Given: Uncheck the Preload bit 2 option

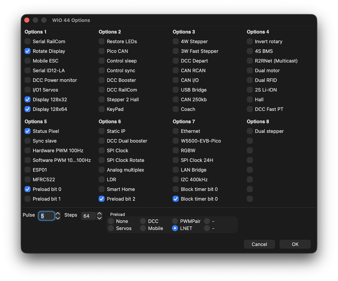Looking at the screenshot, I should pyautogui.click(x=101, y=199).
